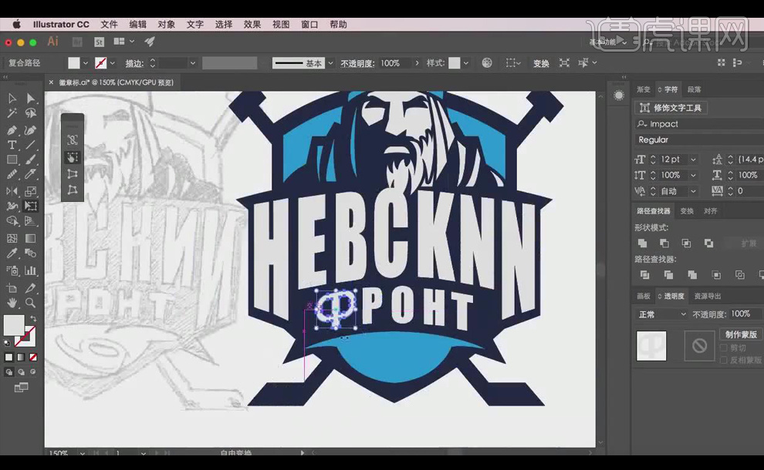The height and width of the screenshot is (470, 764).
Task: Choose the Artboard tool
Action: pyautogui.click(x=12, y=288)
